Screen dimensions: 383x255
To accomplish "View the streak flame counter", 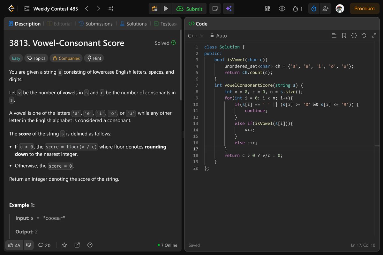I will (297, 9).
